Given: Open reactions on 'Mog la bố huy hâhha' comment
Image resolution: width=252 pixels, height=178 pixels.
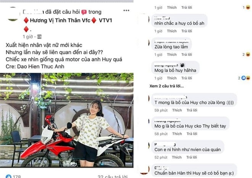Looking at the screenshot, I should tap(246, 78).
